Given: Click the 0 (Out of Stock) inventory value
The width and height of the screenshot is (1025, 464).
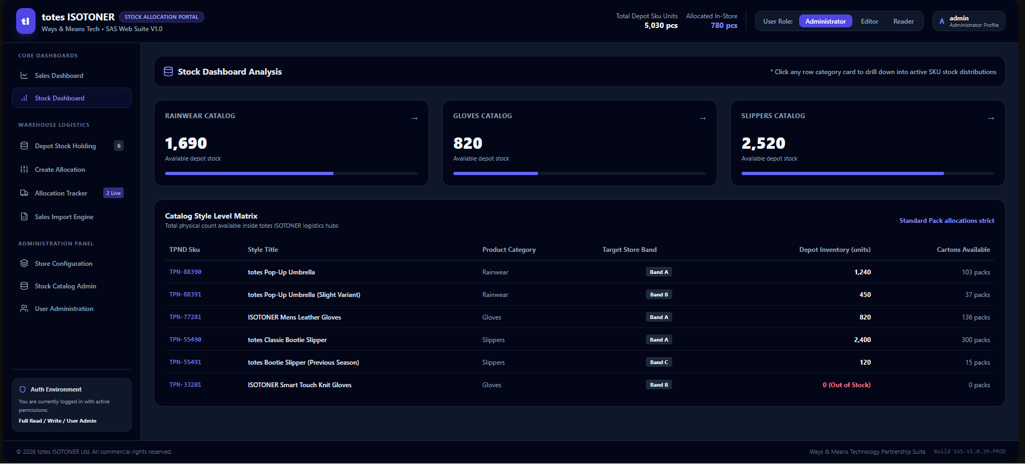Looking at the screenshot, I should [846, 385].
